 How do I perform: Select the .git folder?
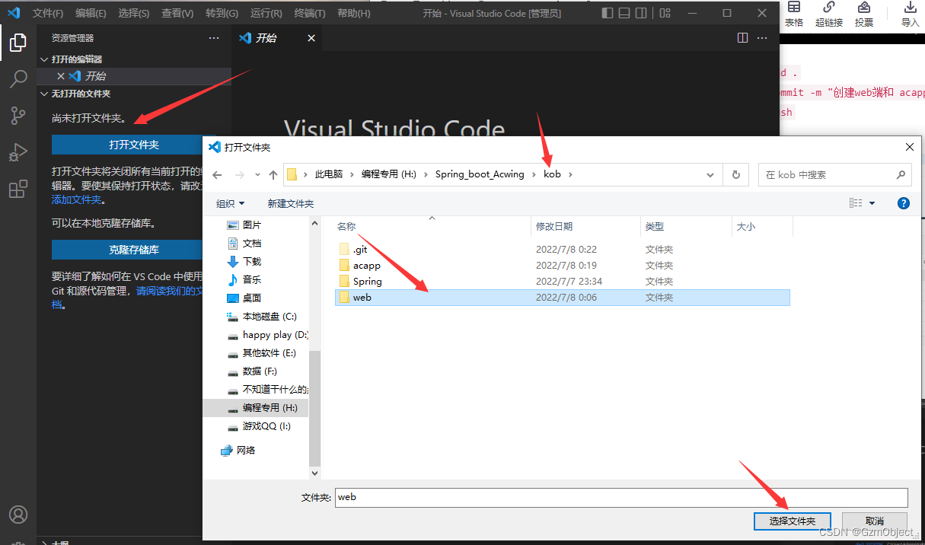pyautogui.click(x=360, y=250)
